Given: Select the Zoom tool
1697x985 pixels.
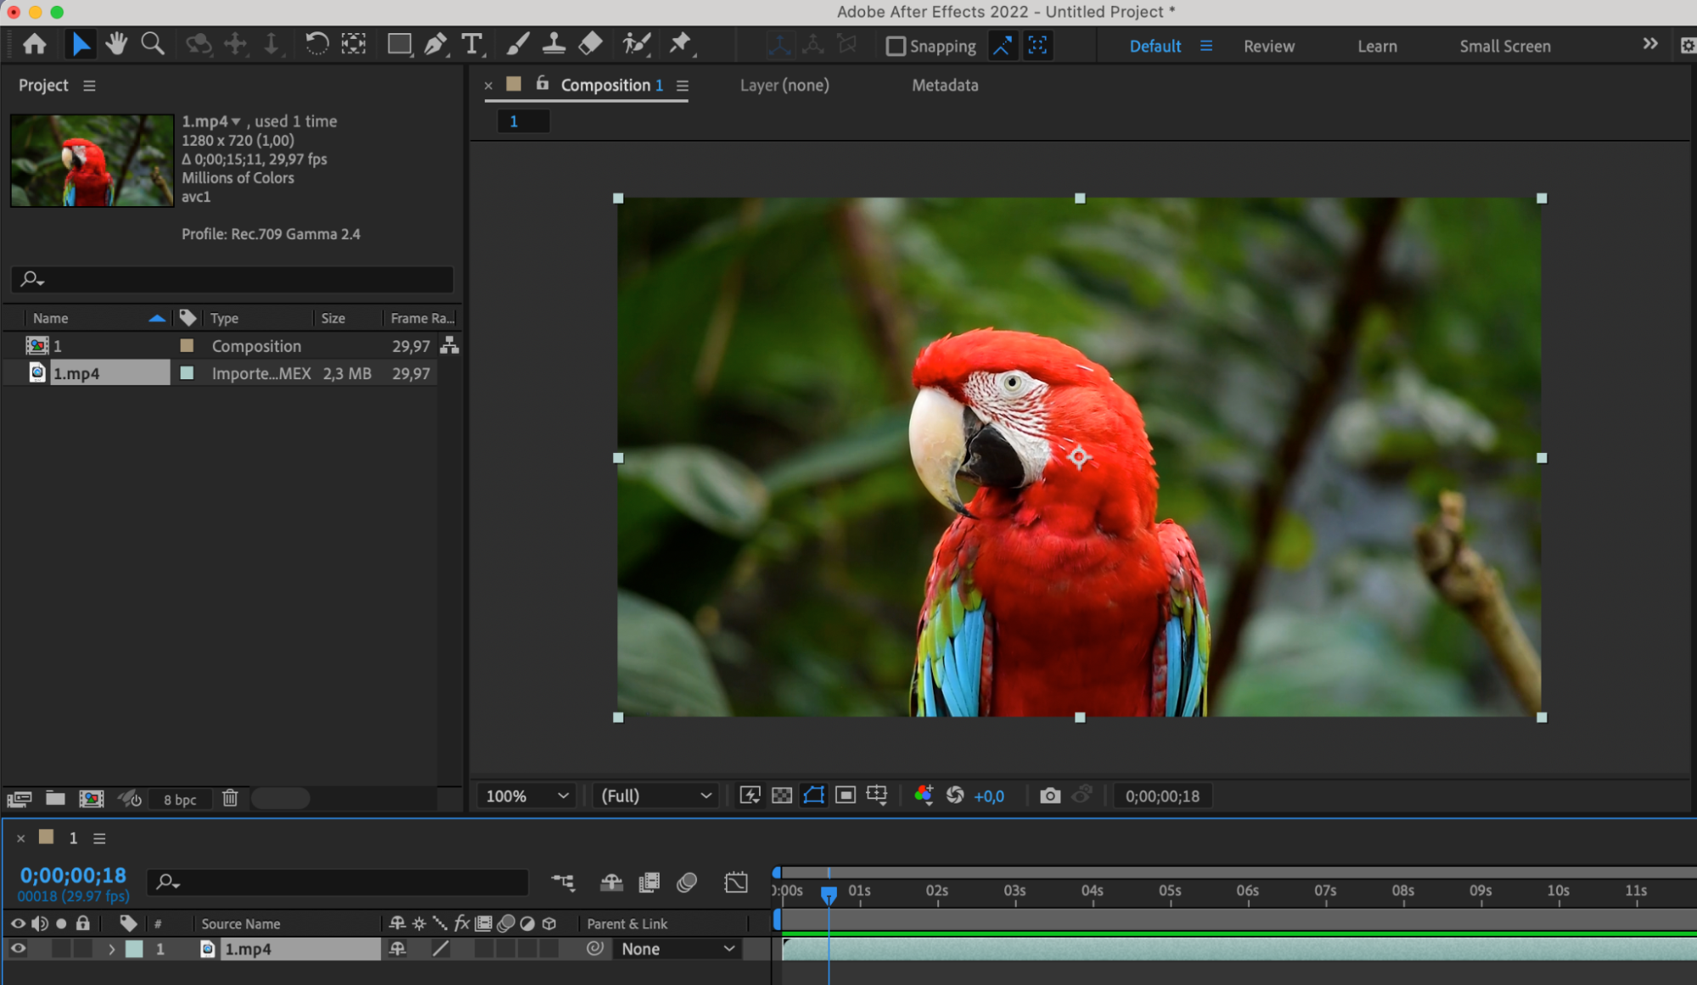Looking at the screenshot, I should 153,44.
